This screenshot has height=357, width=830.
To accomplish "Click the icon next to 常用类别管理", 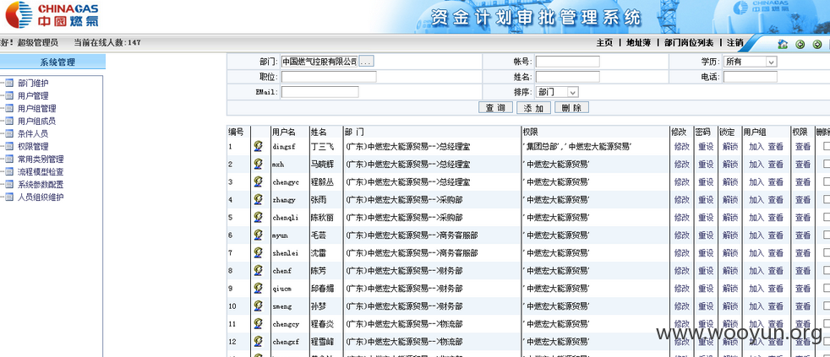I will pos(9,159).
